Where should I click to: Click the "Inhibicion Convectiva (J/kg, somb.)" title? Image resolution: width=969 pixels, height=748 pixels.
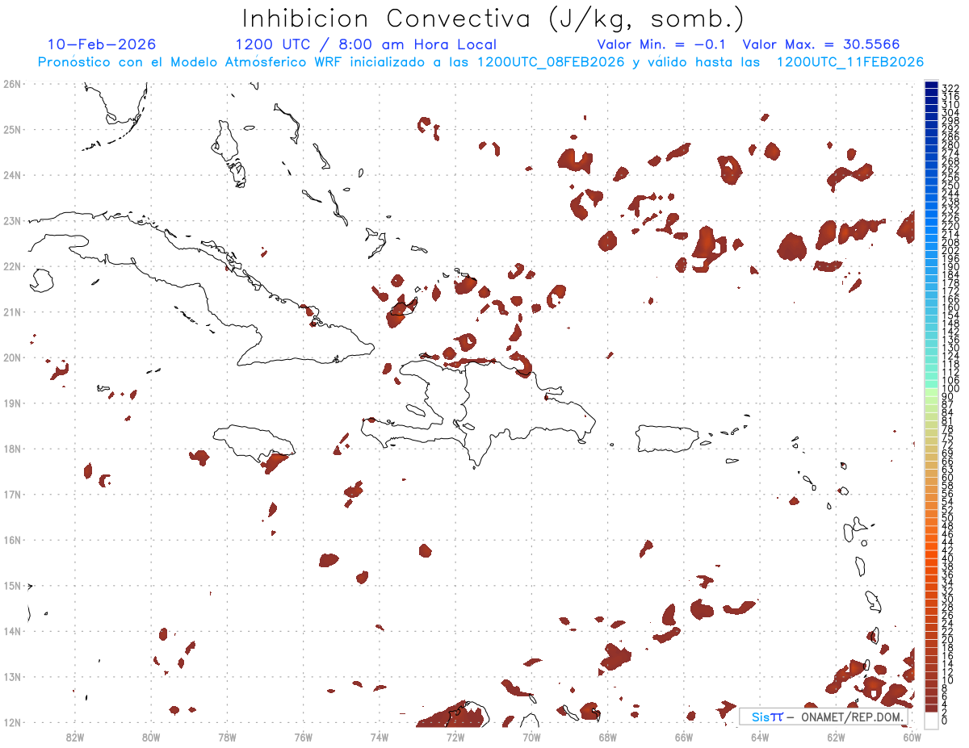(x=493, y=19)
